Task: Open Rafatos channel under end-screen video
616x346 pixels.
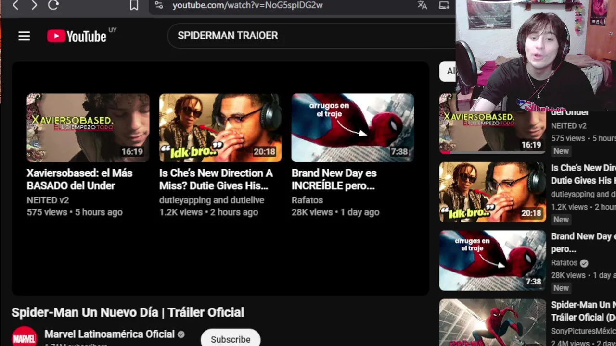Action: click(307, 200)
